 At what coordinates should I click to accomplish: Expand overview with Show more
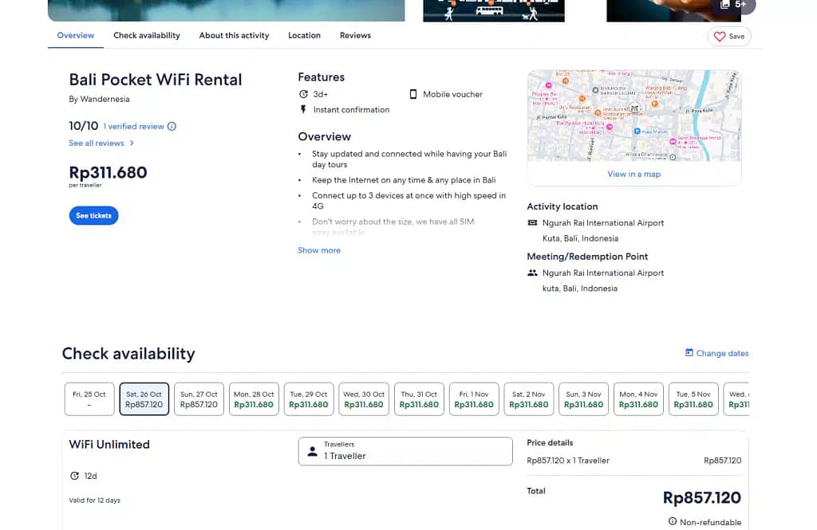[319, 250]
